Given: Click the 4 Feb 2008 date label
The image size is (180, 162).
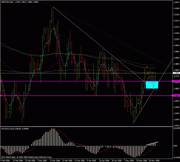Looking at the screenshot, I should (x=5, y=161).
